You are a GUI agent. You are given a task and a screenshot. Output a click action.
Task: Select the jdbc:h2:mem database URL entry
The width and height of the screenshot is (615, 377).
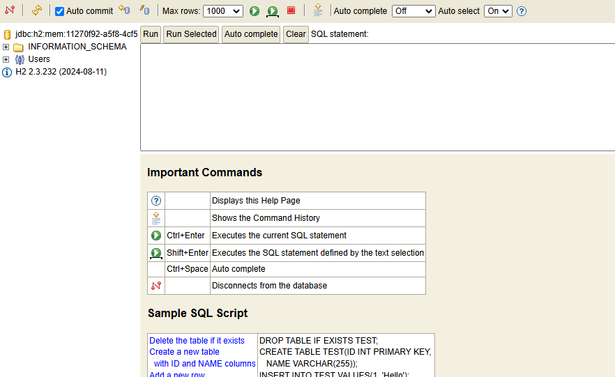pos(77,34)
